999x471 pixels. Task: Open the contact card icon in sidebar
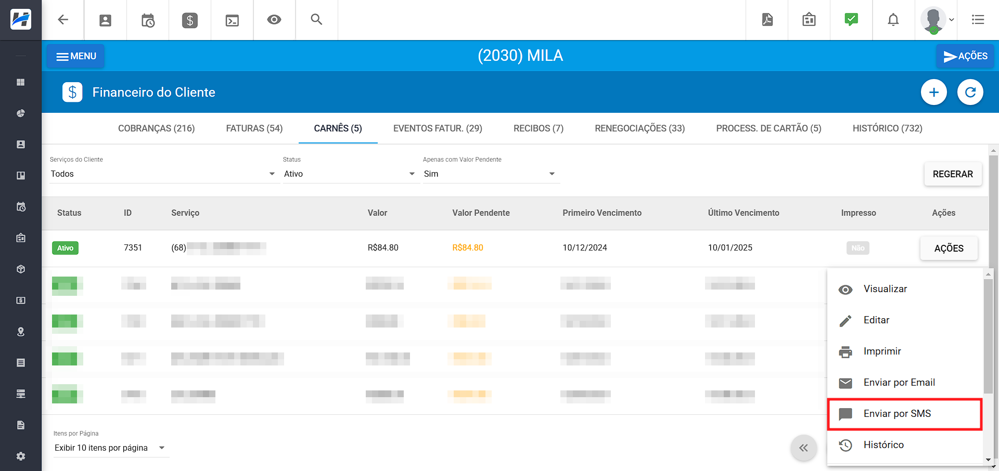pyautogui.click(x=21, y=145)
